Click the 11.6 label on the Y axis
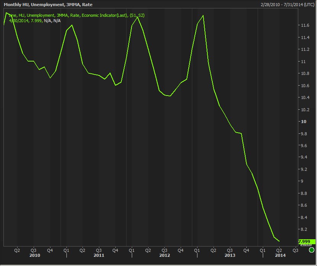 coord(305,25)
